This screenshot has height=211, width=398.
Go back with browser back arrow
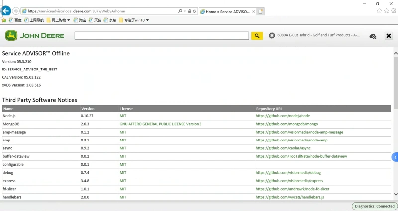(x=6, y=10)
